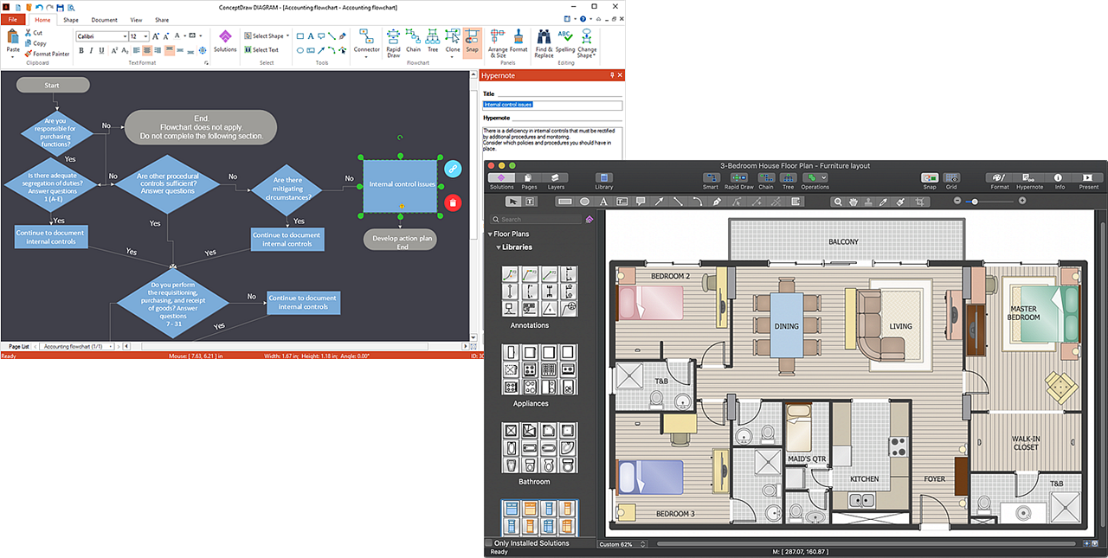
Task: Collapse the Libraries tree section
Action: coord(498,247)
